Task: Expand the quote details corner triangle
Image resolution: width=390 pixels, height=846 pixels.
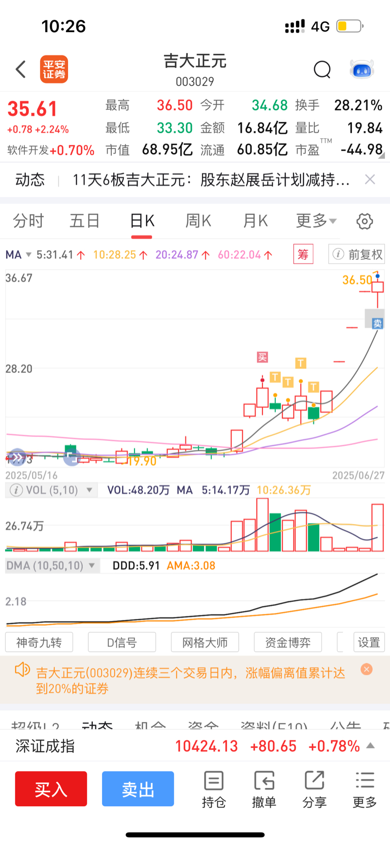Action: point(381,156)
